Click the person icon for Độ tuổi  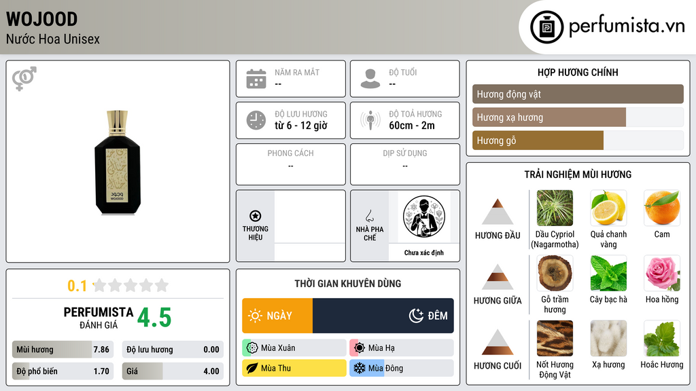(370, 79)
